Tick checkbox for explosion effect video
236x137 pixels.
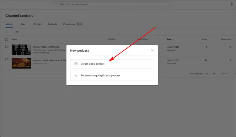[x=7, y=60]
